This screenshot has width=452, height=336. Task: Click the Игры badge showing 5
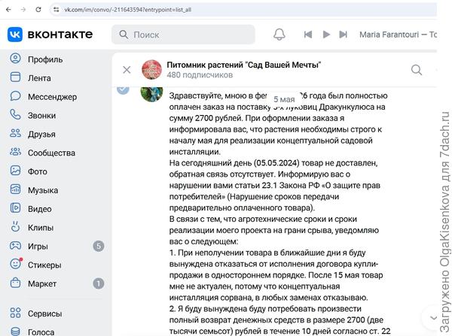(x=98, y=247)
